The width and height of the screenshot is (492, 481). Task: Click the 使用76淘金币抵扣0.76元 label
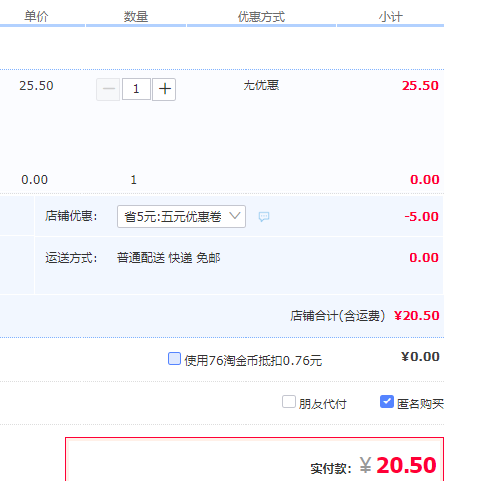click(x=253, y=360)
